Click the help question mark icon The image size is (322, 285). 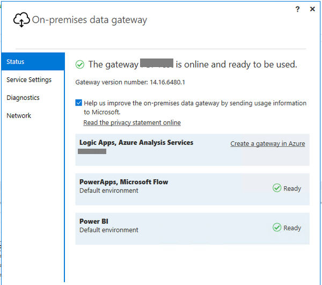tap(297, 9)
